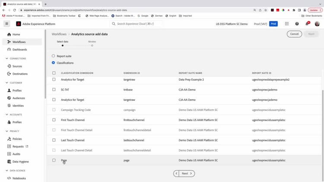The width and height of the screenshot is (324, 182).
Task: Open the US DSS Platform SC Demo switcher
Action: point(232,24)
